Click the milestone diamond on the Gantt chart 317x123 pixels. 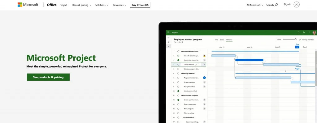pyautogui.click(x=297, y=69)
